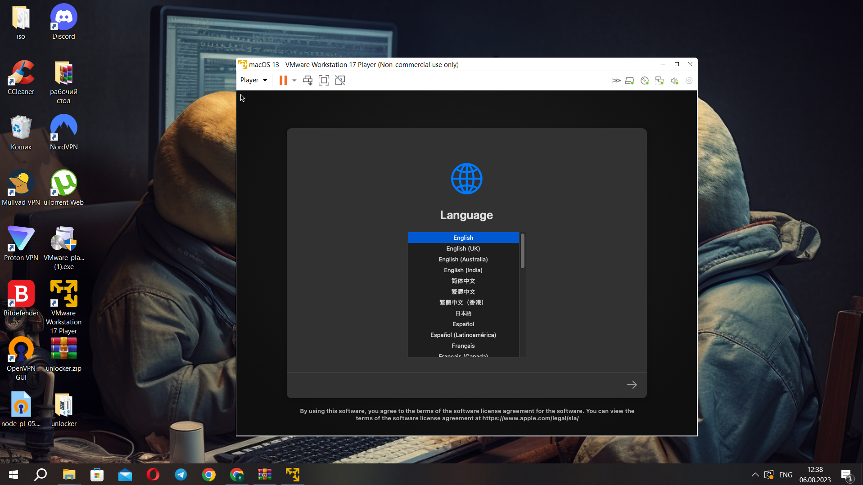Image resolution: width=863 pixels, height=485 pixels.
Task: Show hidden system tray icons
Action: [x=755, y=475]
